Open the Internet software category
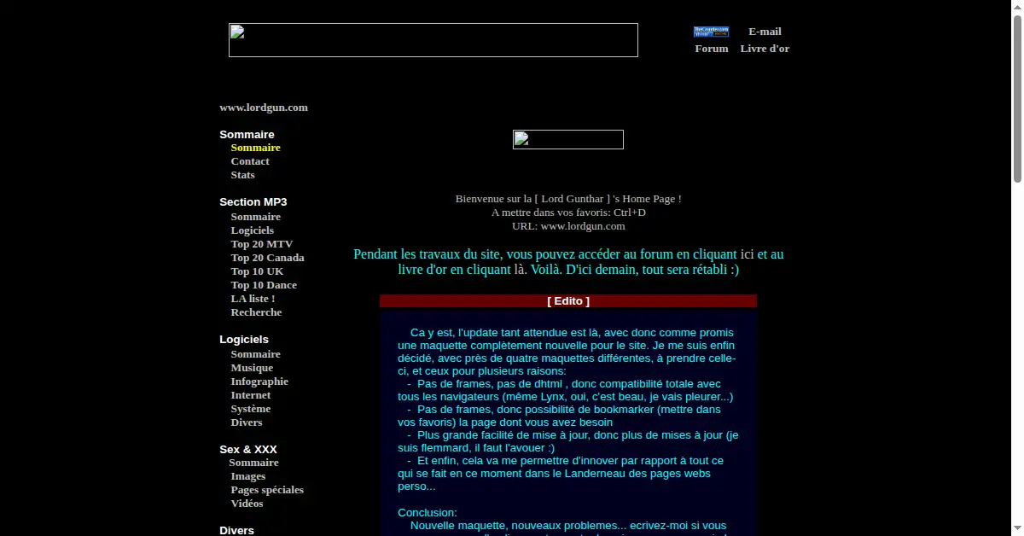Screen dimensions: 1024x536 (x=250, y=395)
